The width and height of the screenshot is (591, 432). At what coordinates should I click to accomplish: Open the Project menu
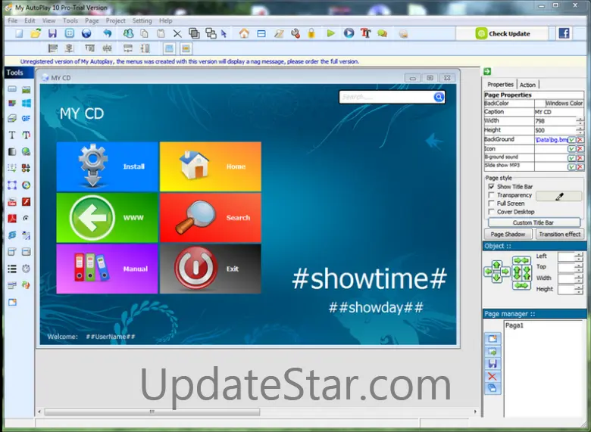click(x=115, y=20)
